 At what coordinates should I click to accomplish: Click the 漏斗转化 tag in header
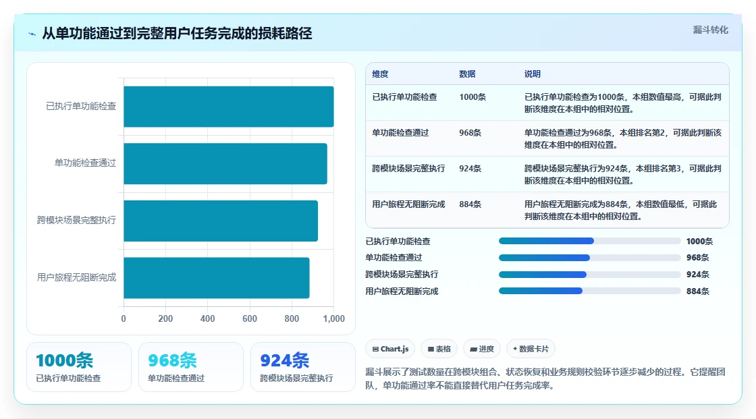(710, 30)
